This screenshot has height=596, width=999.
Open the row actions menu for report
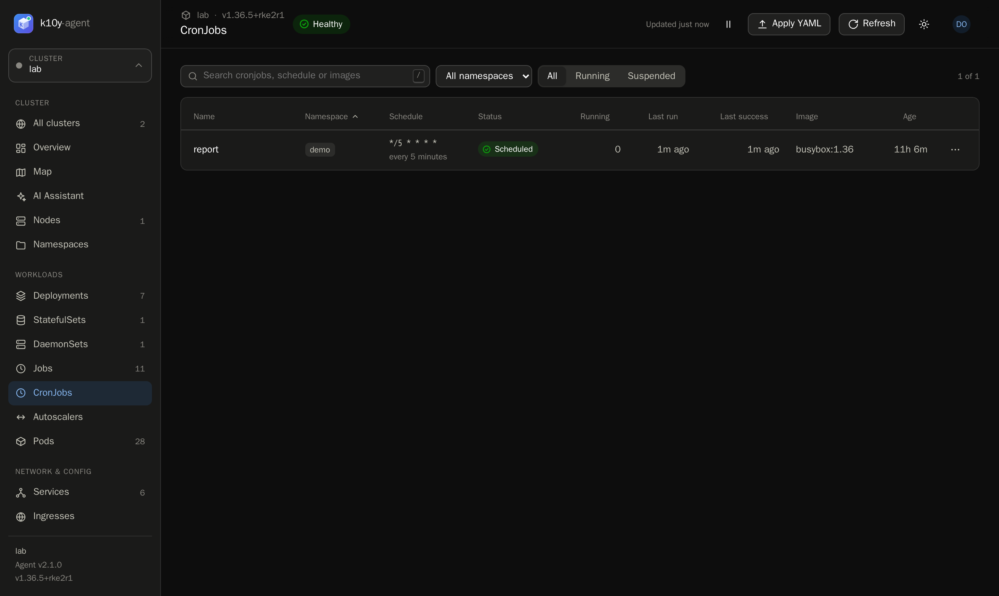(x=955, y=149)
